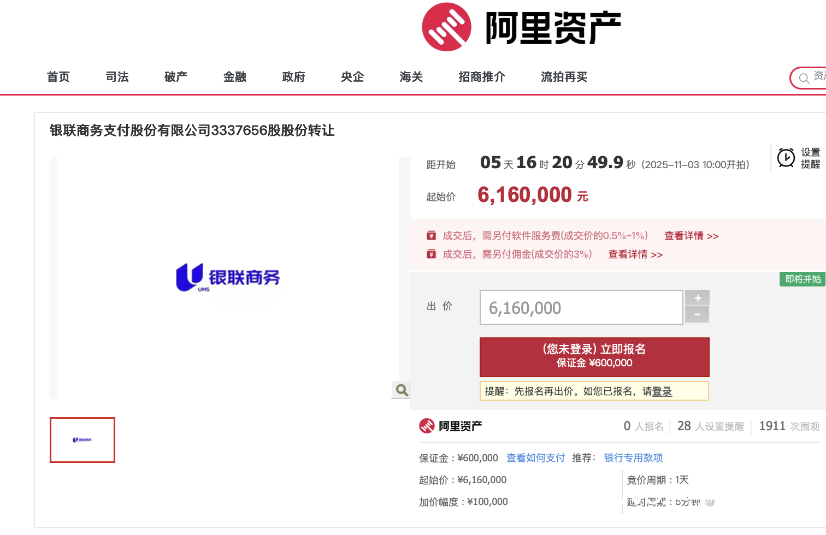826x535 pixels.
Task: Select the UMS logo thumbnail below main image
Action: (82, 440)
